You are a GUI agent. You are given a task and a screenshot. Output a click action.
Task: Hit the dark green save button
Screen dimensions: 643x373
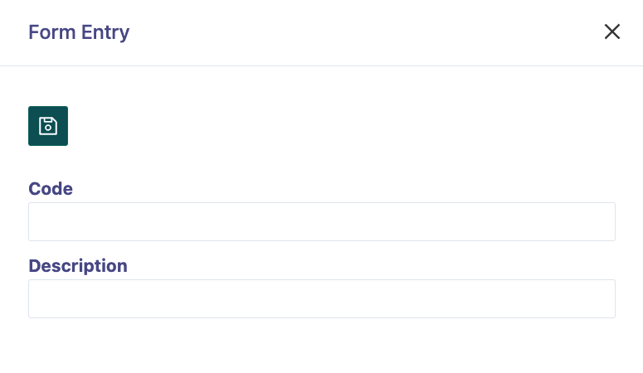pos(48,126)
